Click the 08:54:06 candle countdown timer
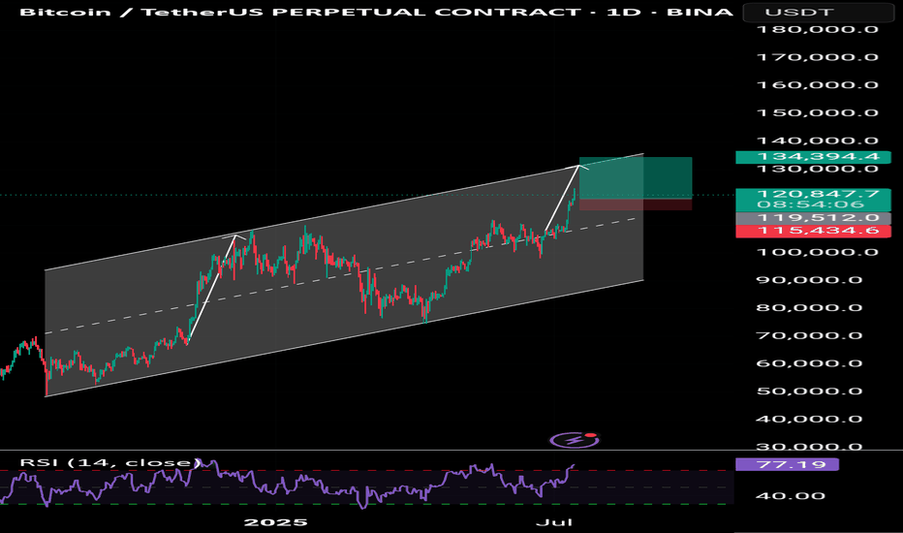This screenshot has width=903, height=533. pyautogui.click(x=810, y=205)
